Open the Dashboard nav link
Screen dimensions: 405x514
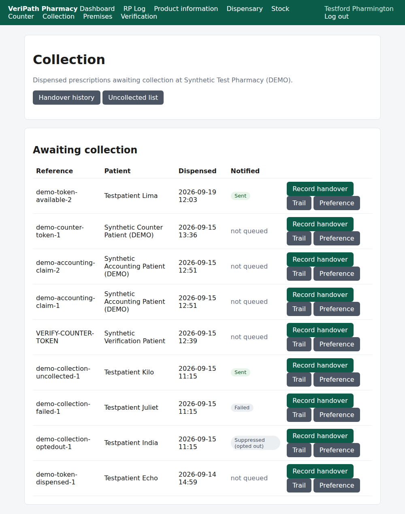coord(97,9)
